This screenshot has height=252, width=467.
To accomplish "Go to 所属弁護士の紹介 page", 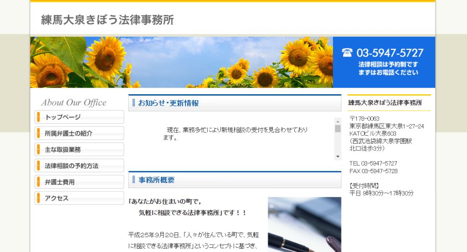I will 79,133.
